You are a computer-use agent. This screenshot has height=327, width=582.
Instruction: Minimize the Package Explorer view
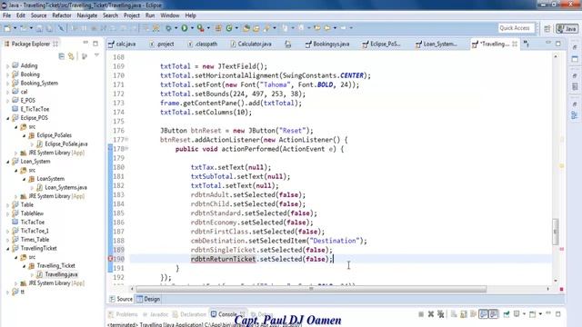click(85, 43)
